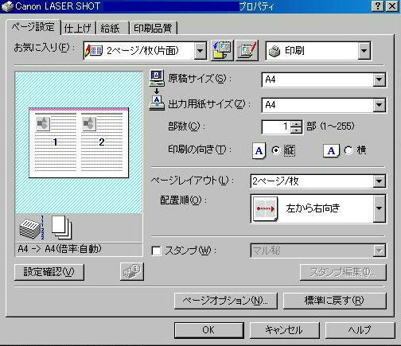
Task: Click the title bar help question icon
Action: [x=377, y=6]
